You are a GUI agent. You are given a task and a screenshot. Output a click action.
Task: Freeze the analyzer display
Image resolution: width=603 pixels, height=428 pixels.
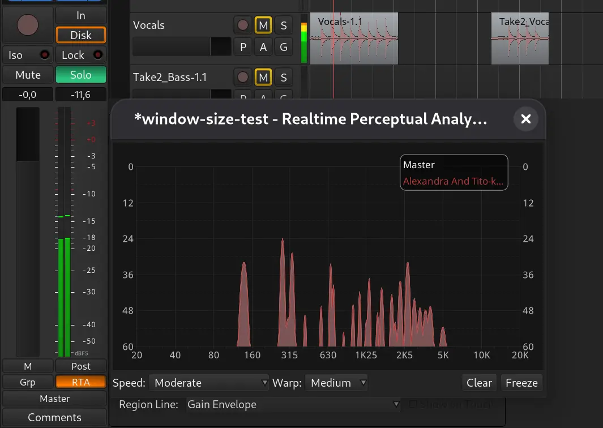pos(521,383)
